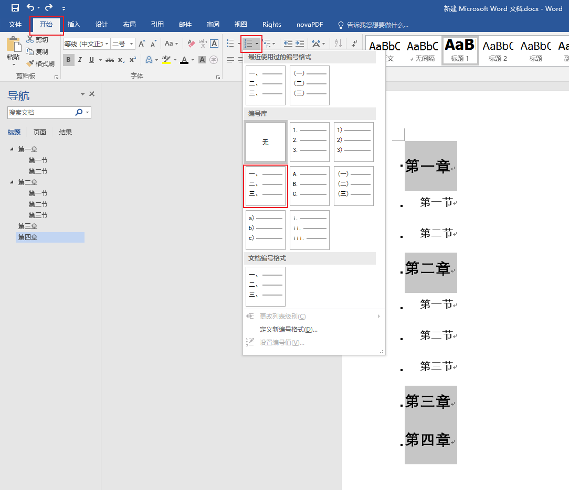Switch navigation pane to 结果
This screenshot has height=490, width=569.
tap(66, 132)
